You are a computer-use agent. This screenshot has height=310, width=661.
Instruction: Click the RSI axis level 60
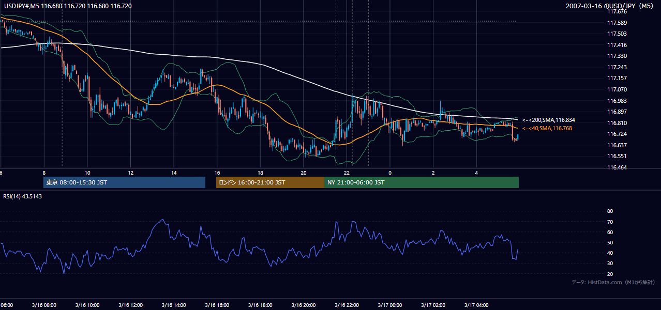pyautogui.click(x=610, y=232)
